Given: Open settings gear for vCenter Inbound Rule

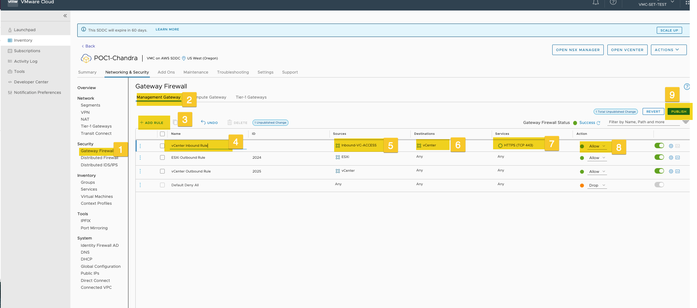Looking at the screenshot, I should coord(671,146).
